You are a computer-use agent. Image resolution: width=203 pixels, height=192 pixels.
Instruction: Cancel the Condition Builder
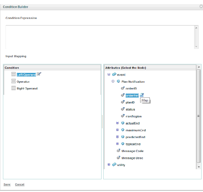19,185
